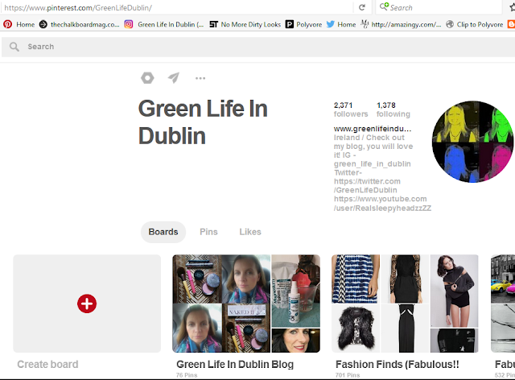Click the pop-art profile picture
This screenshot has width=515, height=380.
472,142
